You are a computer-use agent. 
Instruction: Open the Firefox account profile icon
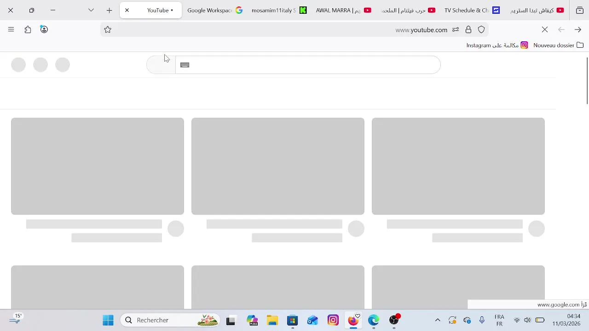[44, 29]
